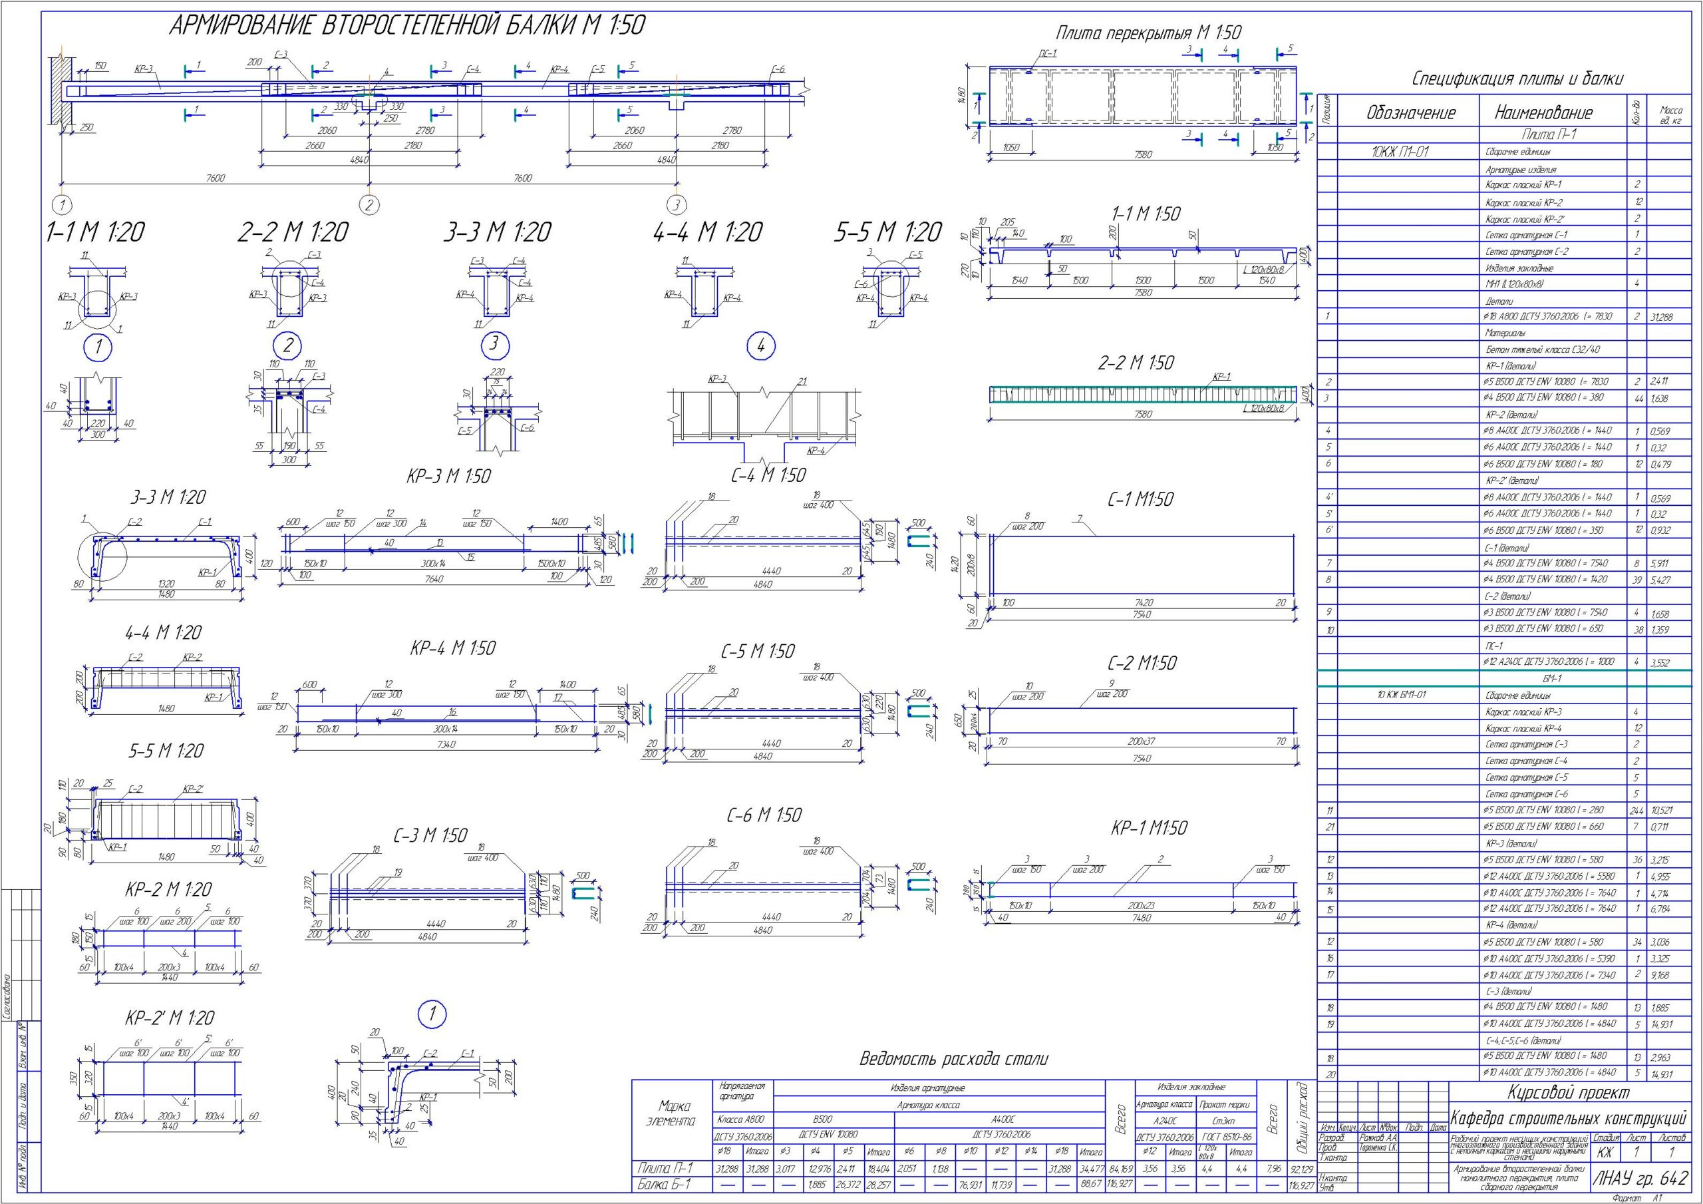
Task: Click the group label 'ЛНАУ гр. 642'
Action: [x=1641, y=1178]
